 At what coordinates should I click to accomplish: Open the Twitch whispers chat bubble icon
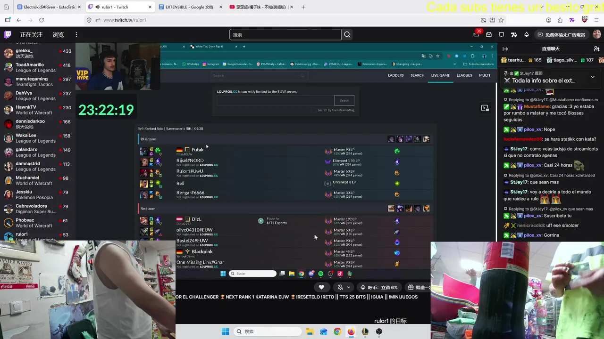[x=501, y=34]
